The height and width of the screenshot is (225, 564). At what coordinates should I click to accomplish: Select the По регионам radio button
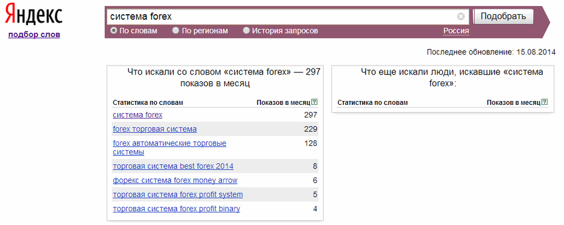click(x=176, y=31)
